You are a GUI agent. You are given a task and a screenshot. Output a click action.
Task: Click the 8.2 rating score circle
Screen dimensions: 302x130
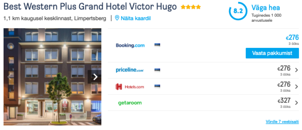pyautogui.click(x=238, y=11)
